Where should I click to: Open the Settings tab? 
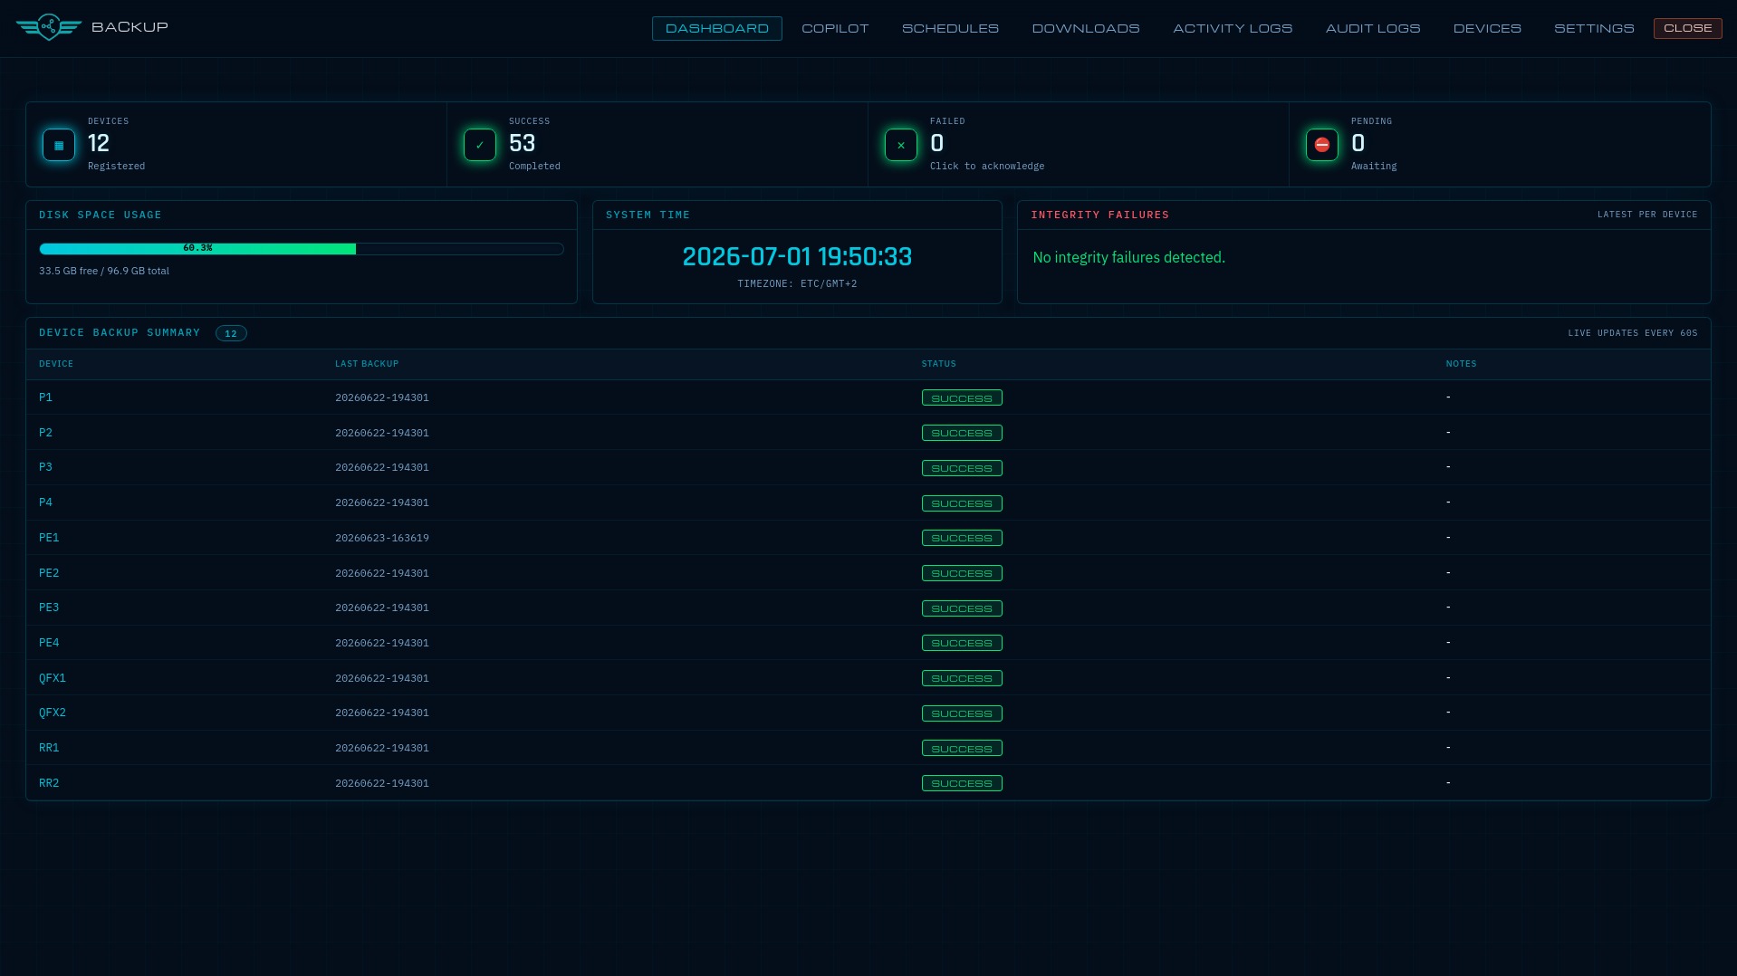pyautogui.click(x=1594, y=29)
